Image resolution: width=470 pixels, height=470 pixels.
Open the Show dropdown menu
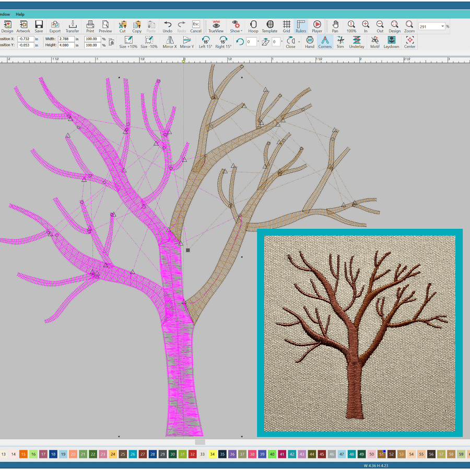(x=236, y=27)
